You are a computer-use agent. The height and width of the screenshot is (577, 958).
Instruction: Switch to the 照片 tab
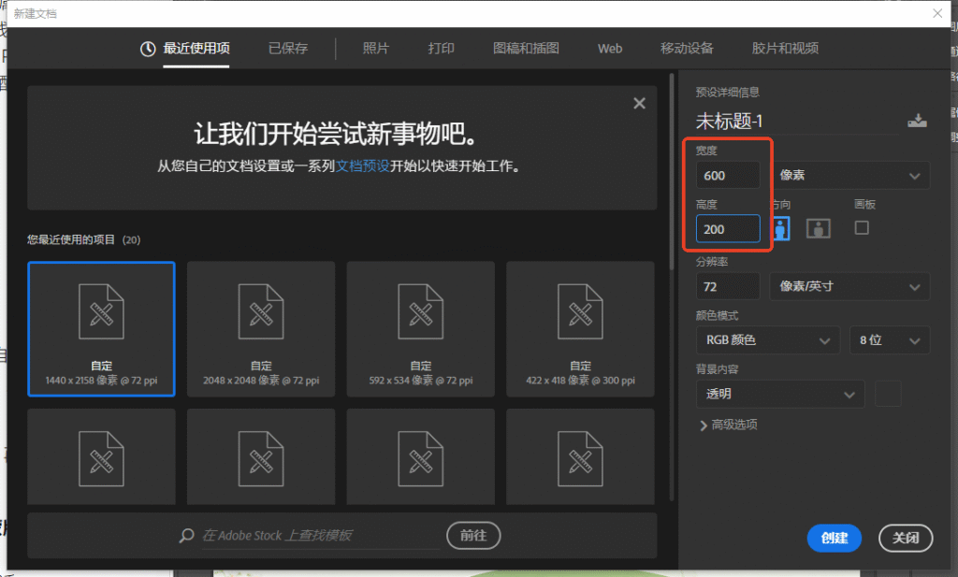376,49
